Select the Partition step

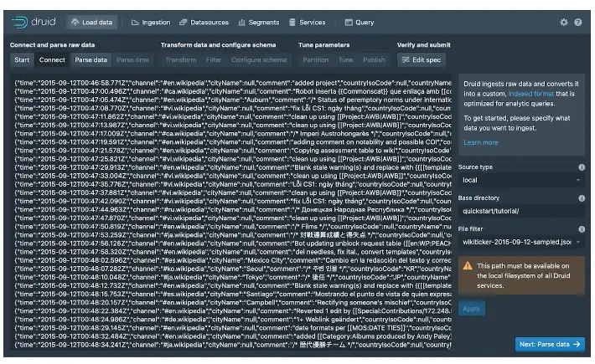pos(315,60)
